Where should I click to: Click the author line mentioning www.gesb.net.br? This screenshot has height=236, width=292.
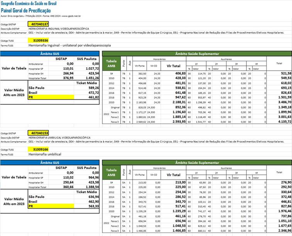point(41,16)
